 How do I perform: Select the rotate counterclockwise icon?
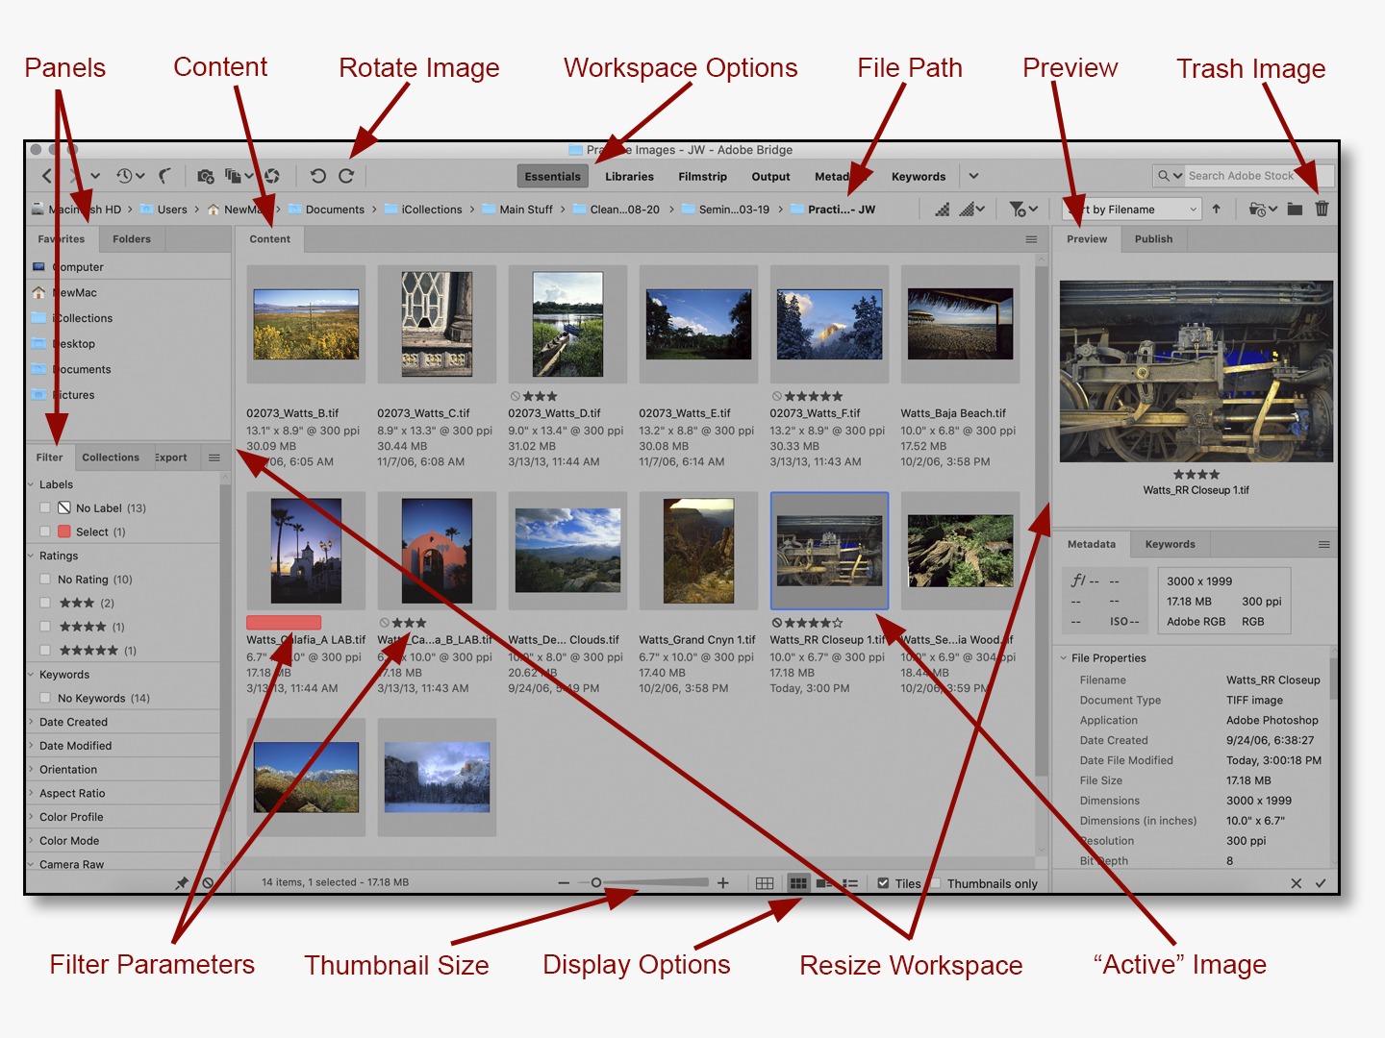319,176
